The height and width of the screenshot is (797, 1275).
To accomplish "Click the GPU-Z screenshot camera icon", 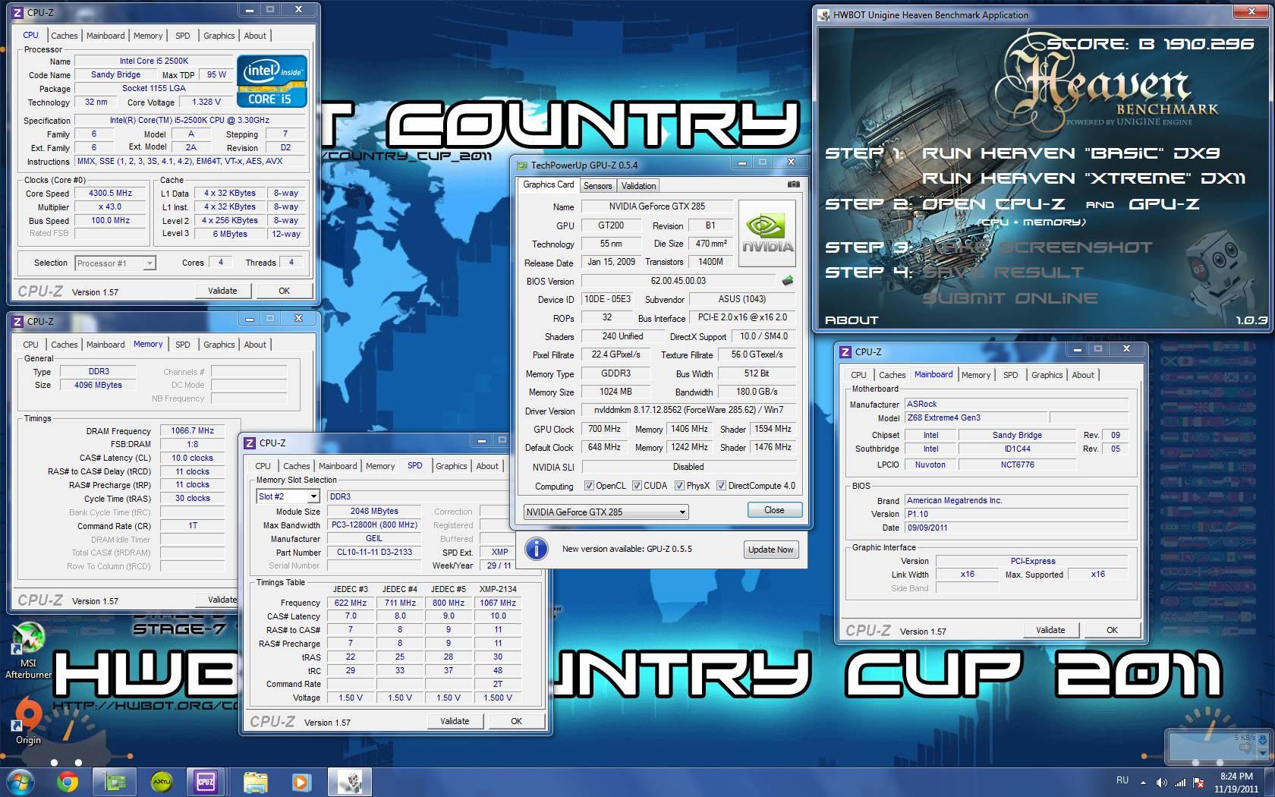I will click(x=793, y=184).
